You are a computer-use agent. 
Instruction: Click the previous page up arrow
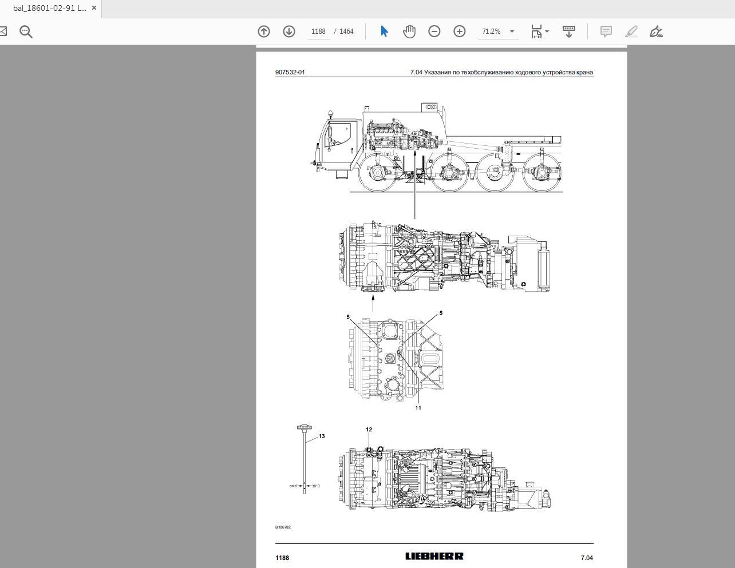[264, 31]
